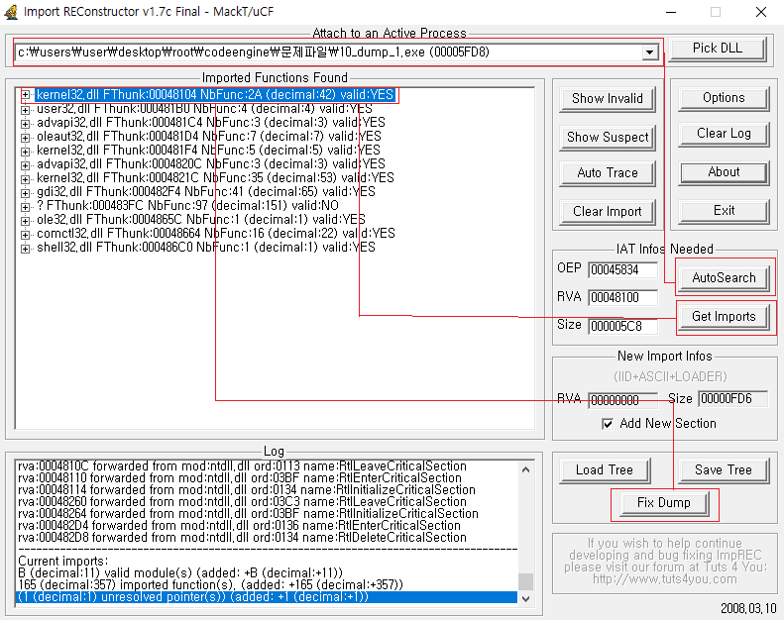Select the '? FThunk:000483FC' valid:NO row
Screen dimensions: 784x620
point(187,205)
